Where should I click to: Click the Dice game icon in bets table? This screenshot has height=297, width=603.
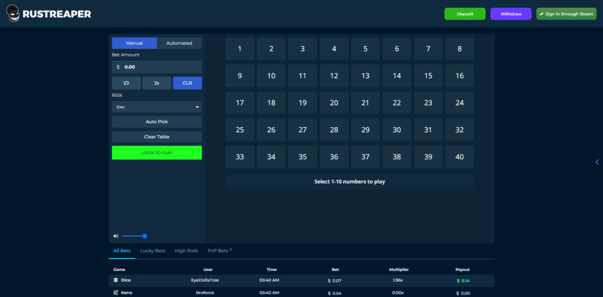(116, 280)
